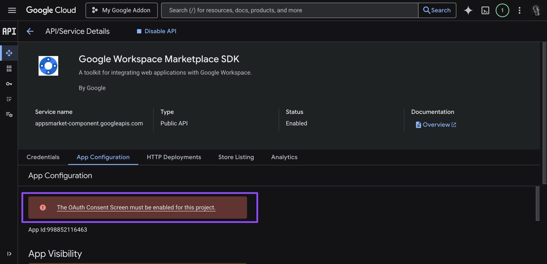Expand the collapsed left navigation panel

(9, 254)
